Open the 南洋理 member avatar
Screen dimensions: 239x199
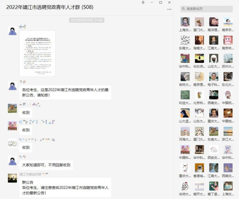click(214, 22)
